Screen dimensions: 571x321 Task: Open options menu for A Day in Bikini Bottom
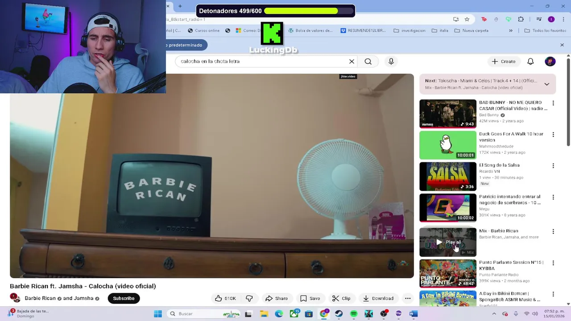tap(553, 294)
